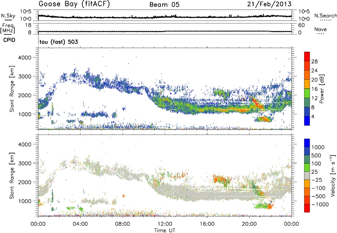Select the 04:00 time tick label
The height and width of the screenshot is (233, 337).
pos(80,224)
